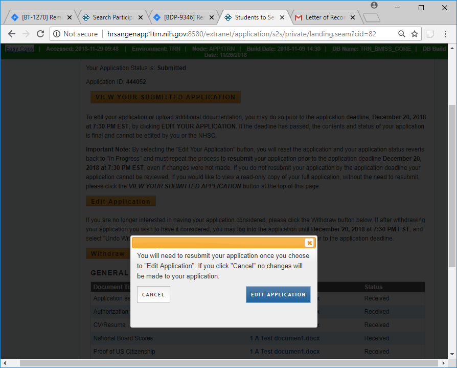Click Status column header
The width and height of the screenshot is (457, 368).
point(373,287)
